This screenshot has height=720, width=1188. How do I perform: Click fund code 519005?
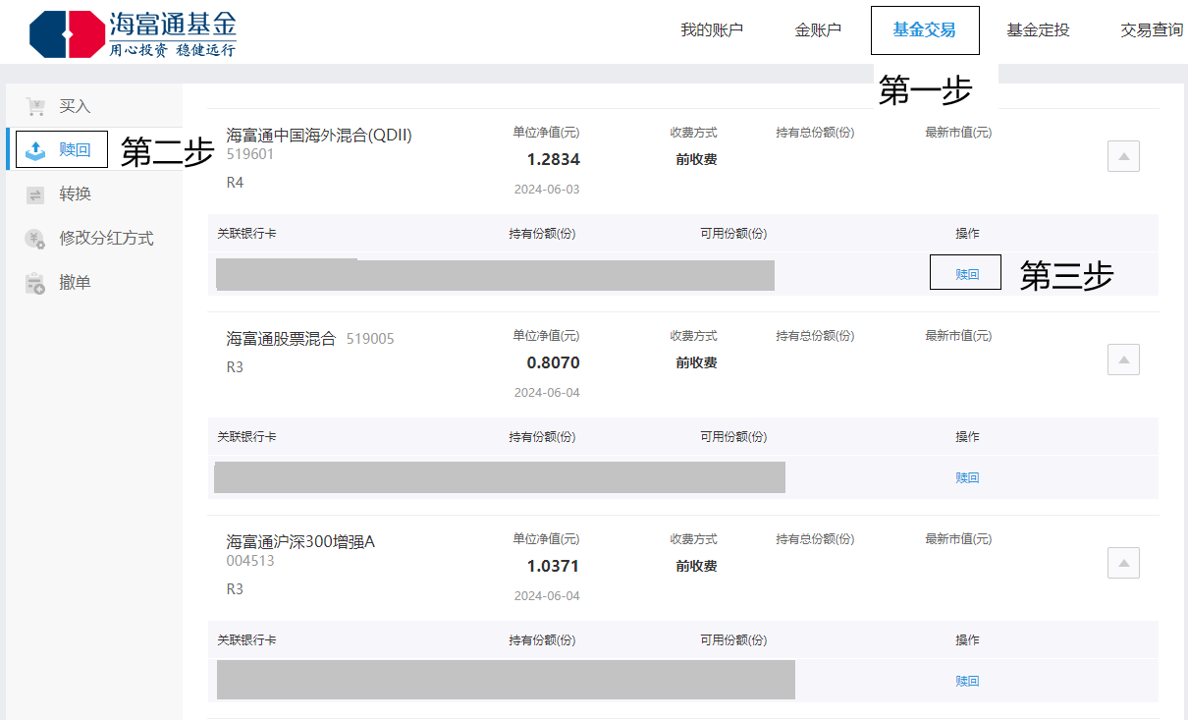point(370,339)
